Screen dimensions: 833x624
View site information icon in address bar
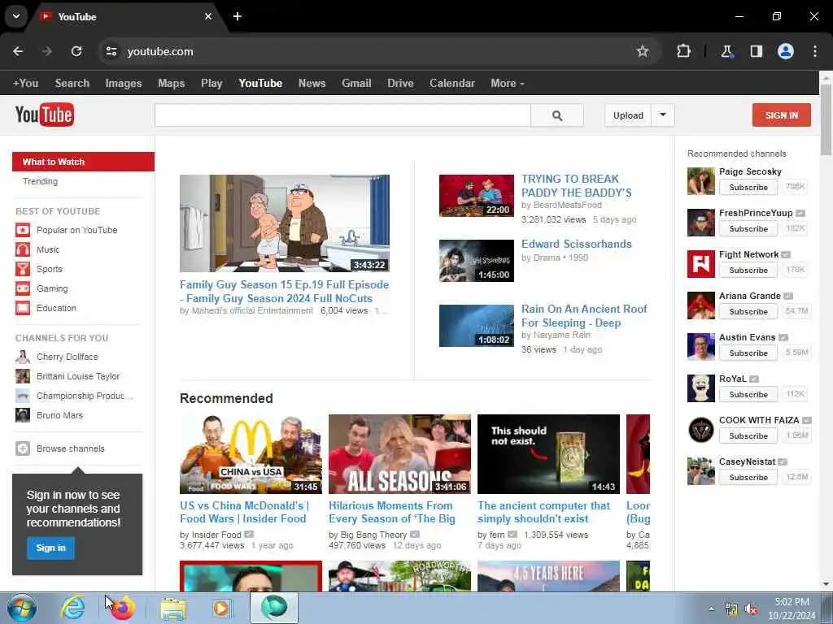click(111, 51)
